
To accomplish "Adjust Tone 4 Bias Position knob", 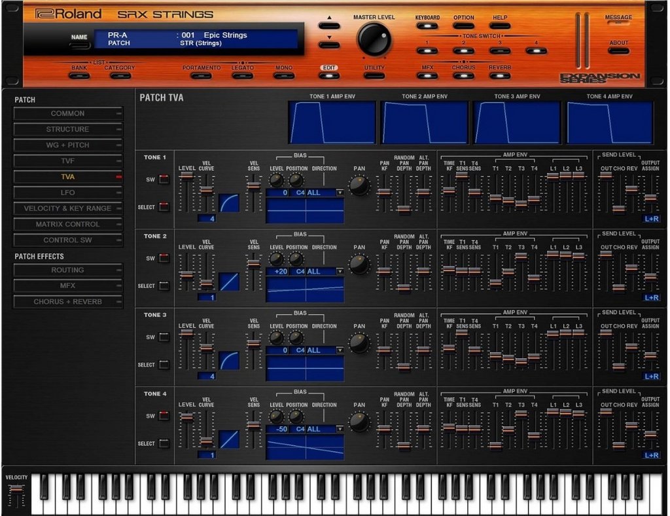I will [x=296, y=416].
